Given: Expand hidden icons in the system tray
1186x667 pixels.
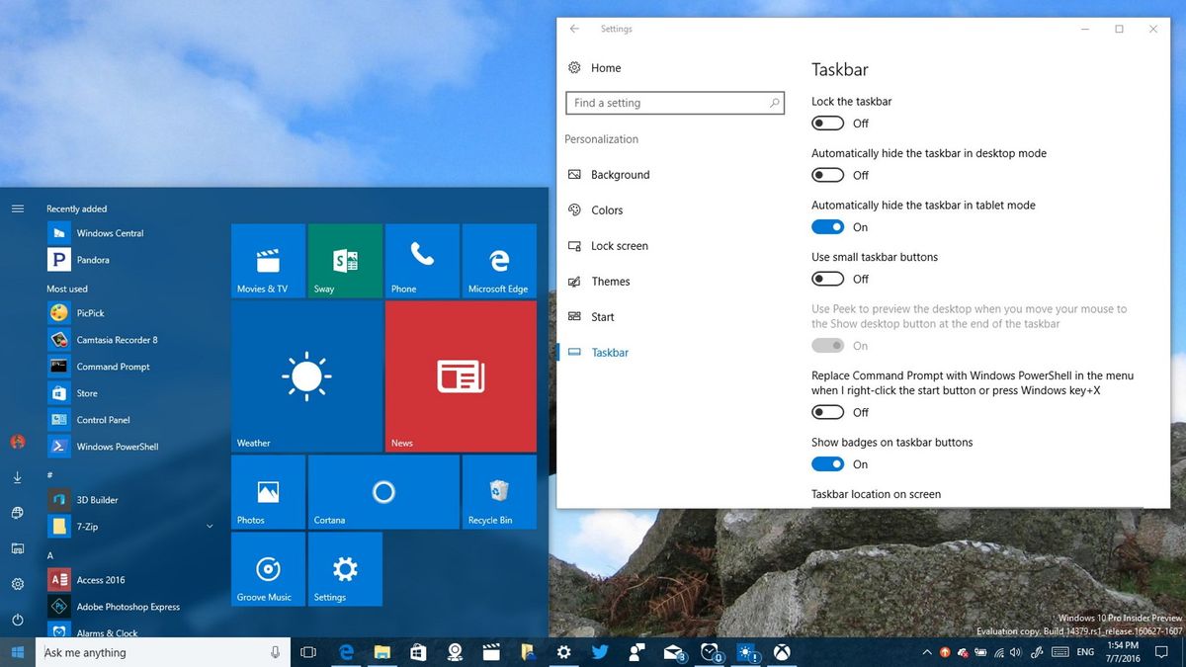Looking at the screenshot, I should 927,652.
